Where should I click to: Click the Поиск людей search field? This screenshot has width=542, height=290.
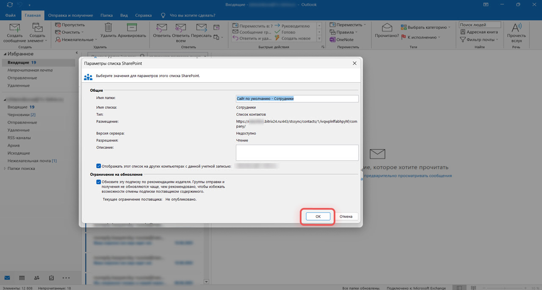(x=480, y=25)
